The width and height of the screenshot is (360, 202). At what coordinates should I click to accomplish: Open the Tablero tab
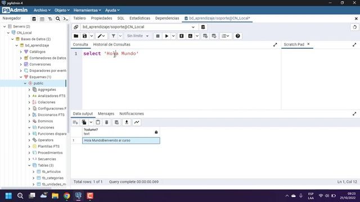[x=79, y=18]
